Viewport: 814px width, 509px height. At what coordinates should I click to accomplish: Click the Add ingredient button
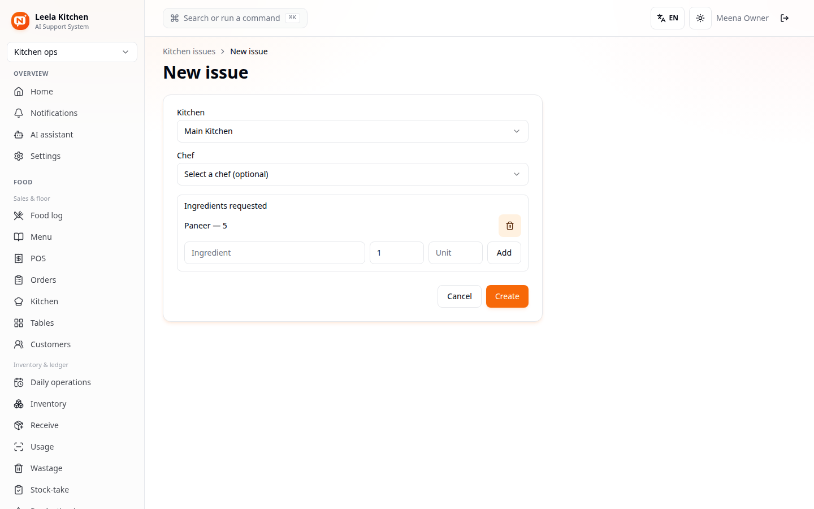pyautogui.click(x=504, y=253)
